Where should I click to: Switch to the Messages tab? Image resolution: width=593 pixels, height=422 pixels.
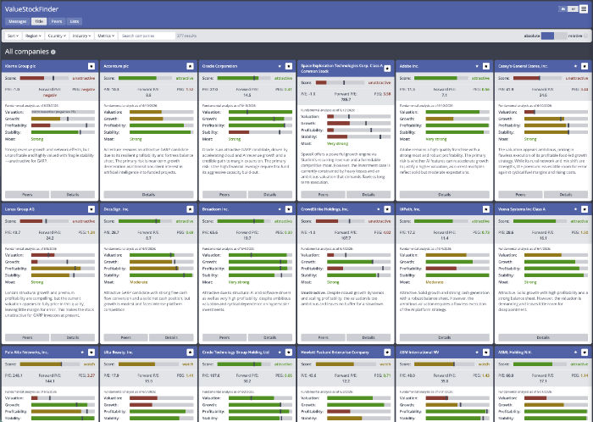18,21
